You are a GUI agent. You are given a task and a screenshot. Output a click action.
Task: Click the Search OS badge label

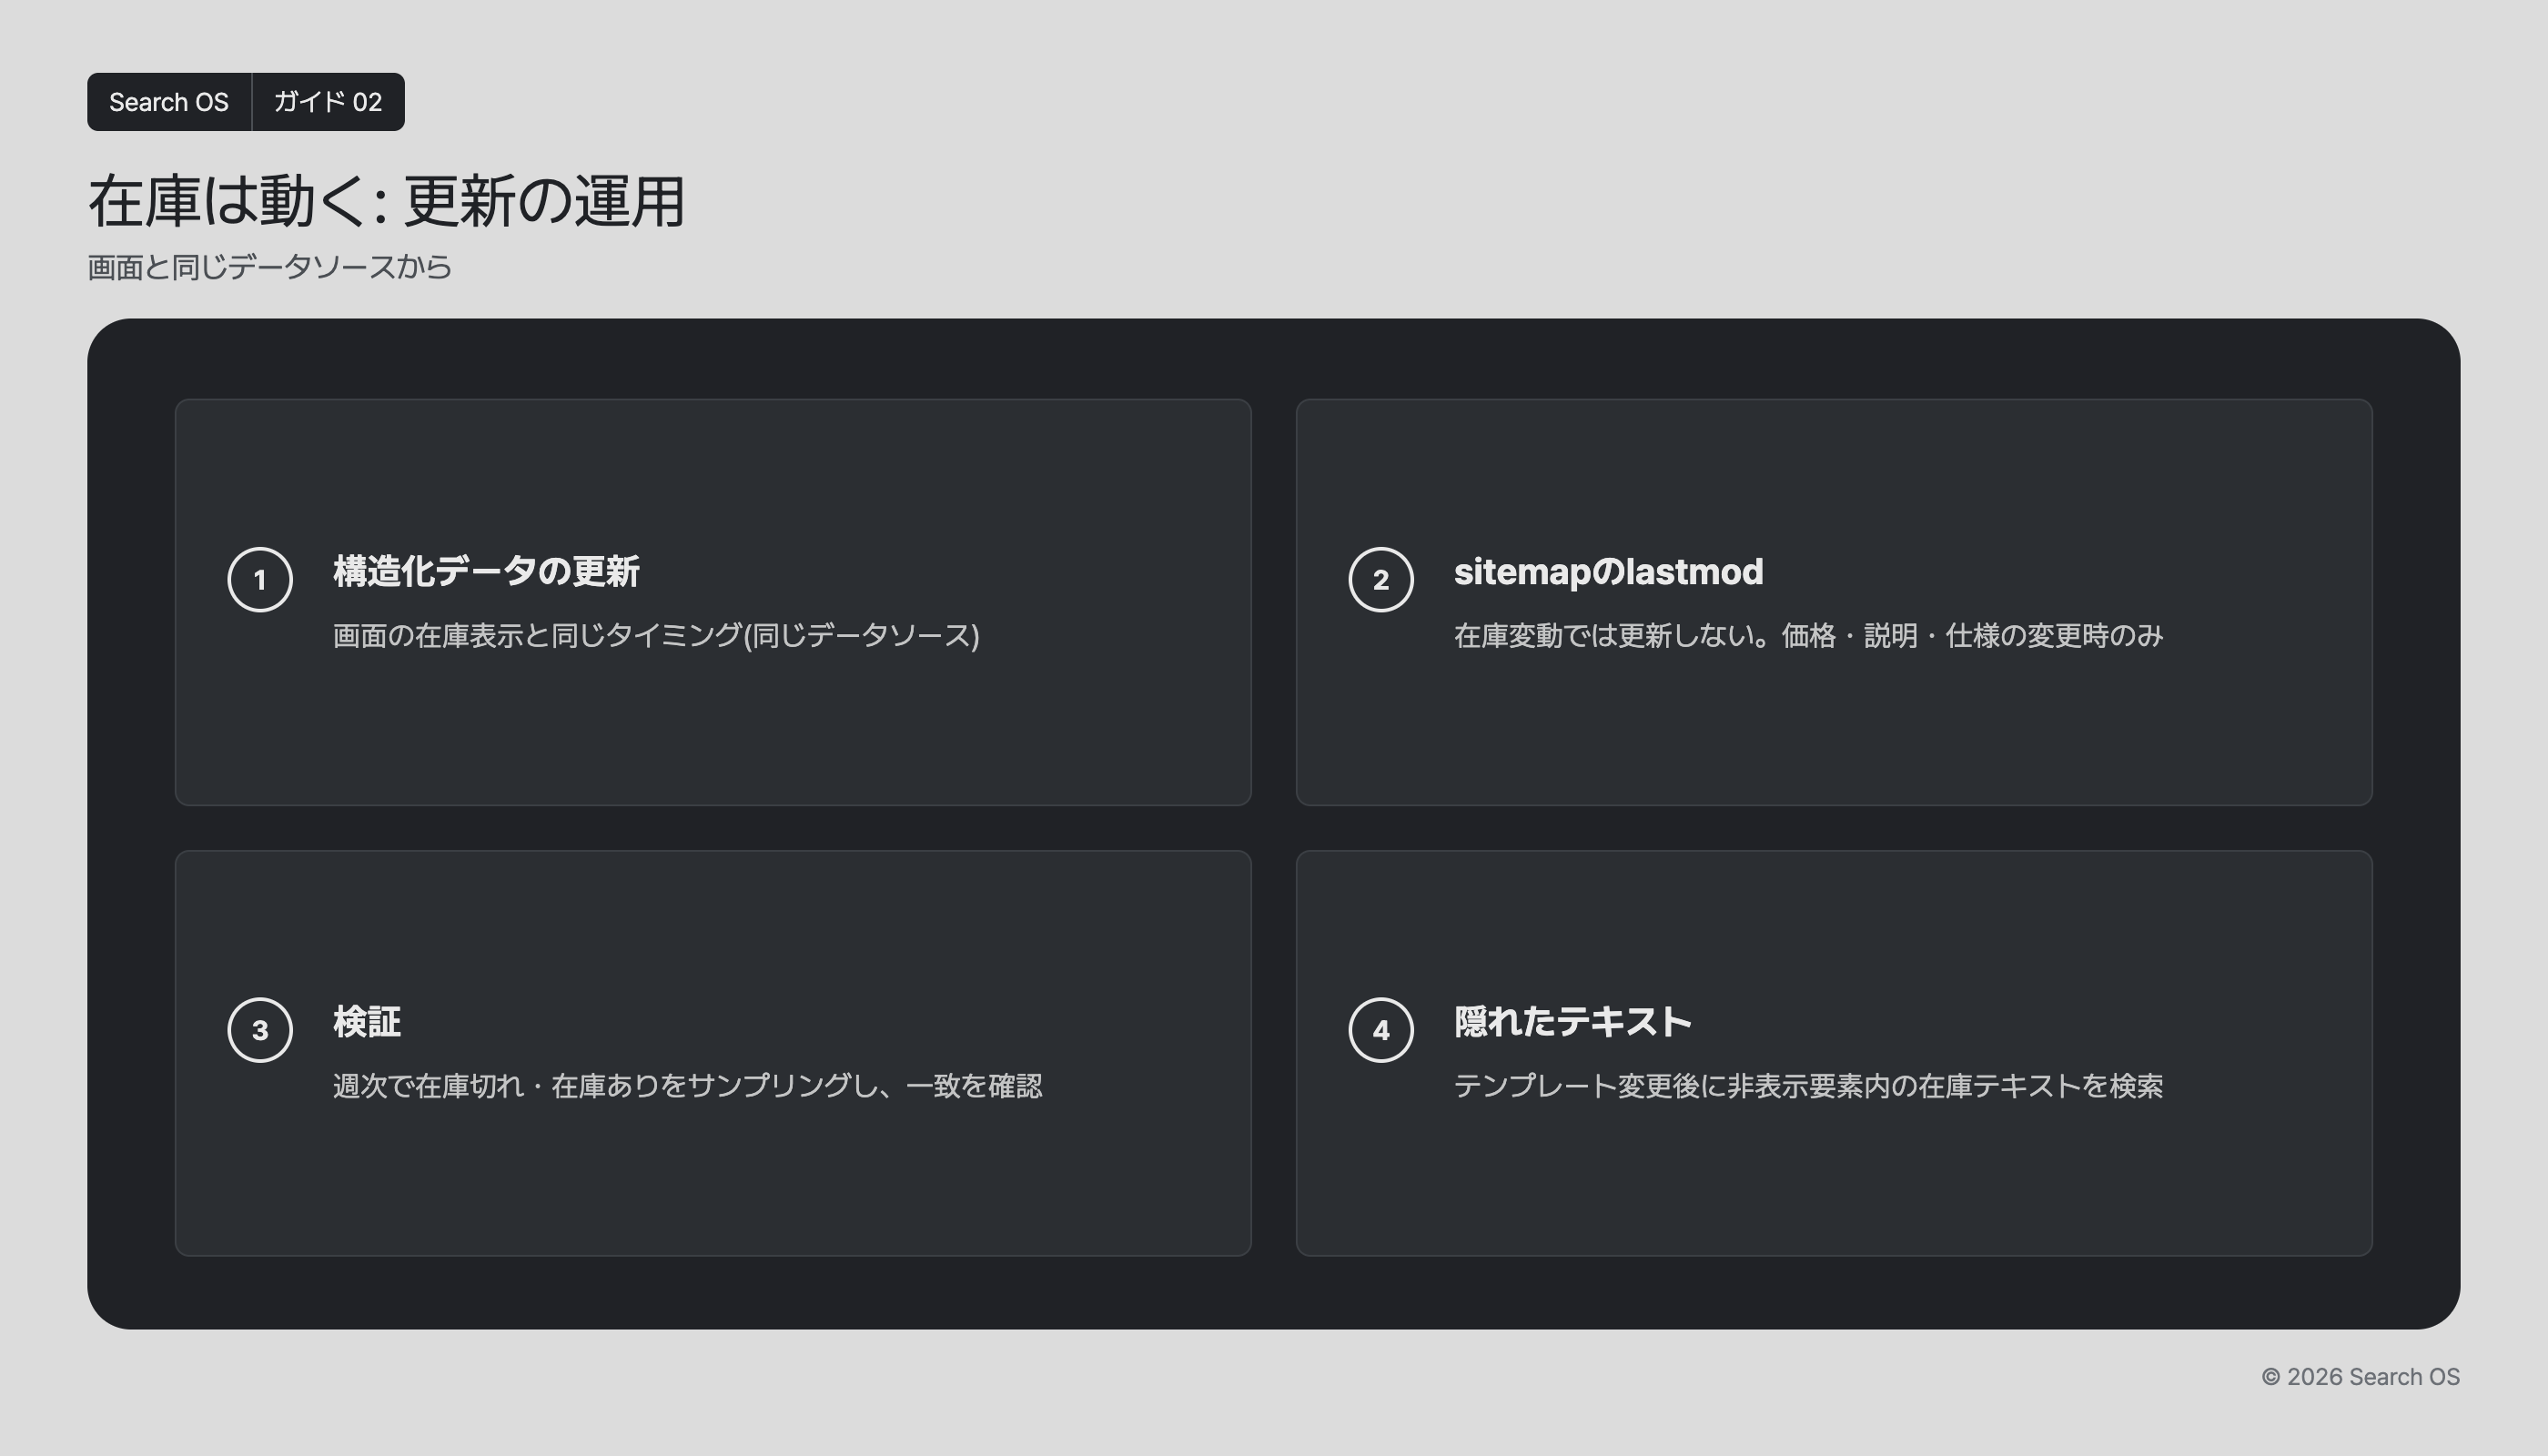click(169, 102)
